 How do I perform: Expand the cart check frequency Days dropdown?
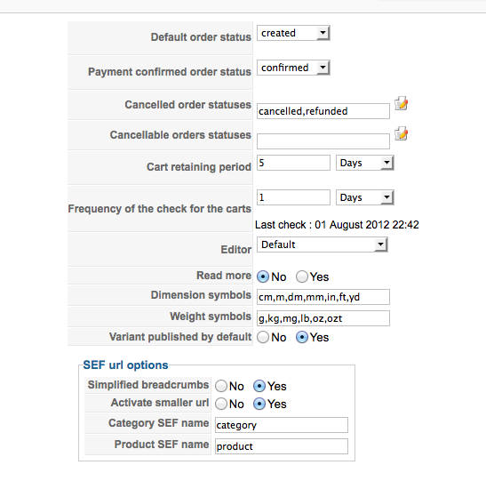[x=365, y=197]
